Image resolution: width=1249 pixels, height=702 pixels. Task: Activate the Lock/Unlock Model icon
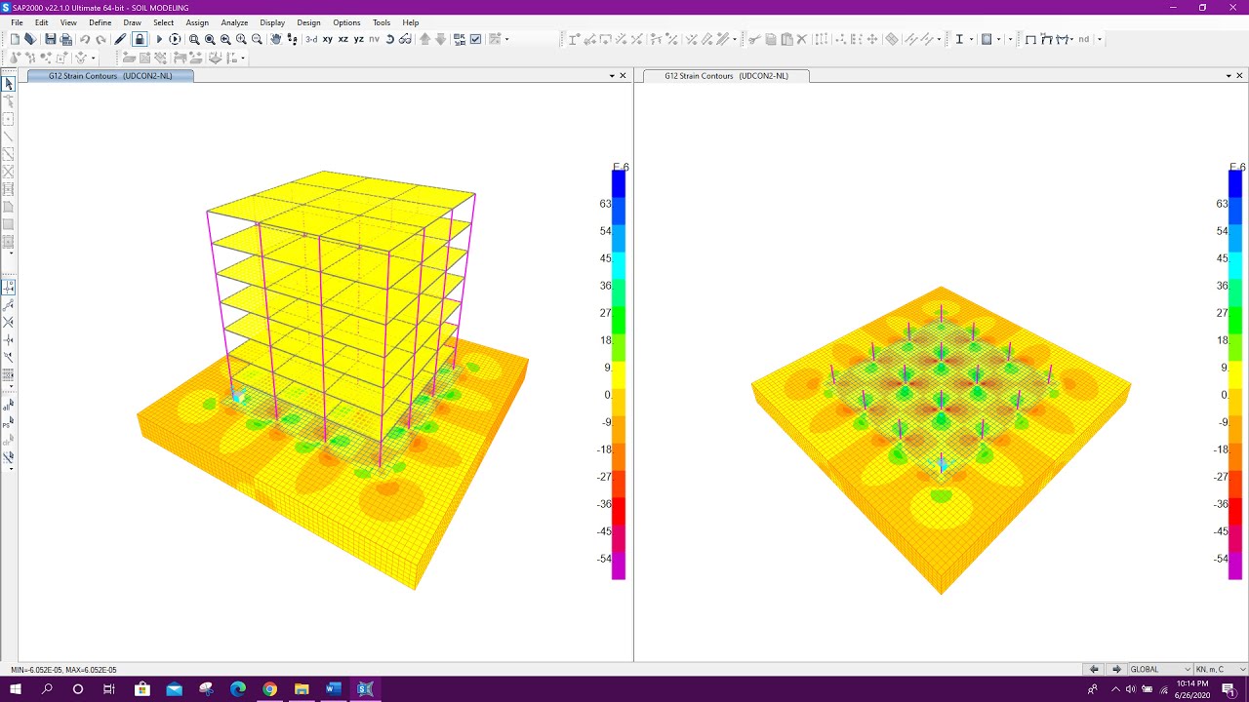(141, 39)
